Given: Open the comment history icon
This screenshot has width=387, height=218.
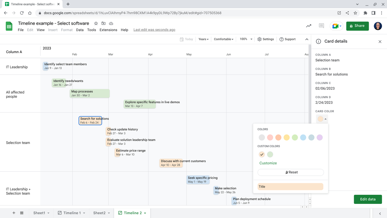Looking at the screenshot, I should (321, 26).
